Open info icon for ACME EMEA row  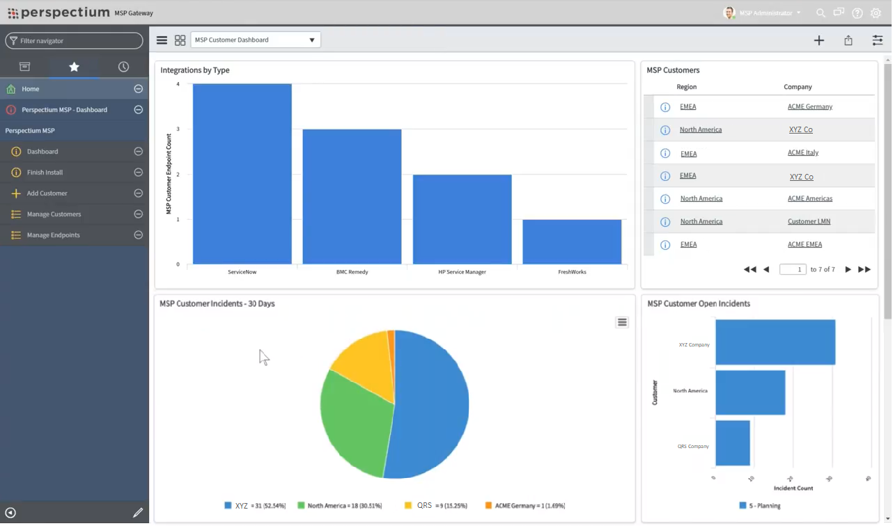click(665, 245)
